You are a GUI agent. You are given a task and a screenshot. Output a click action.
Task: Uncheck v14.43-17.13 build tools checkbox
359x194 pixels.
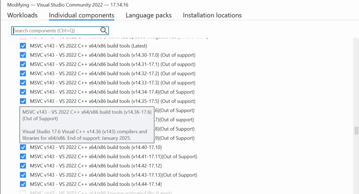coord(23,175)
